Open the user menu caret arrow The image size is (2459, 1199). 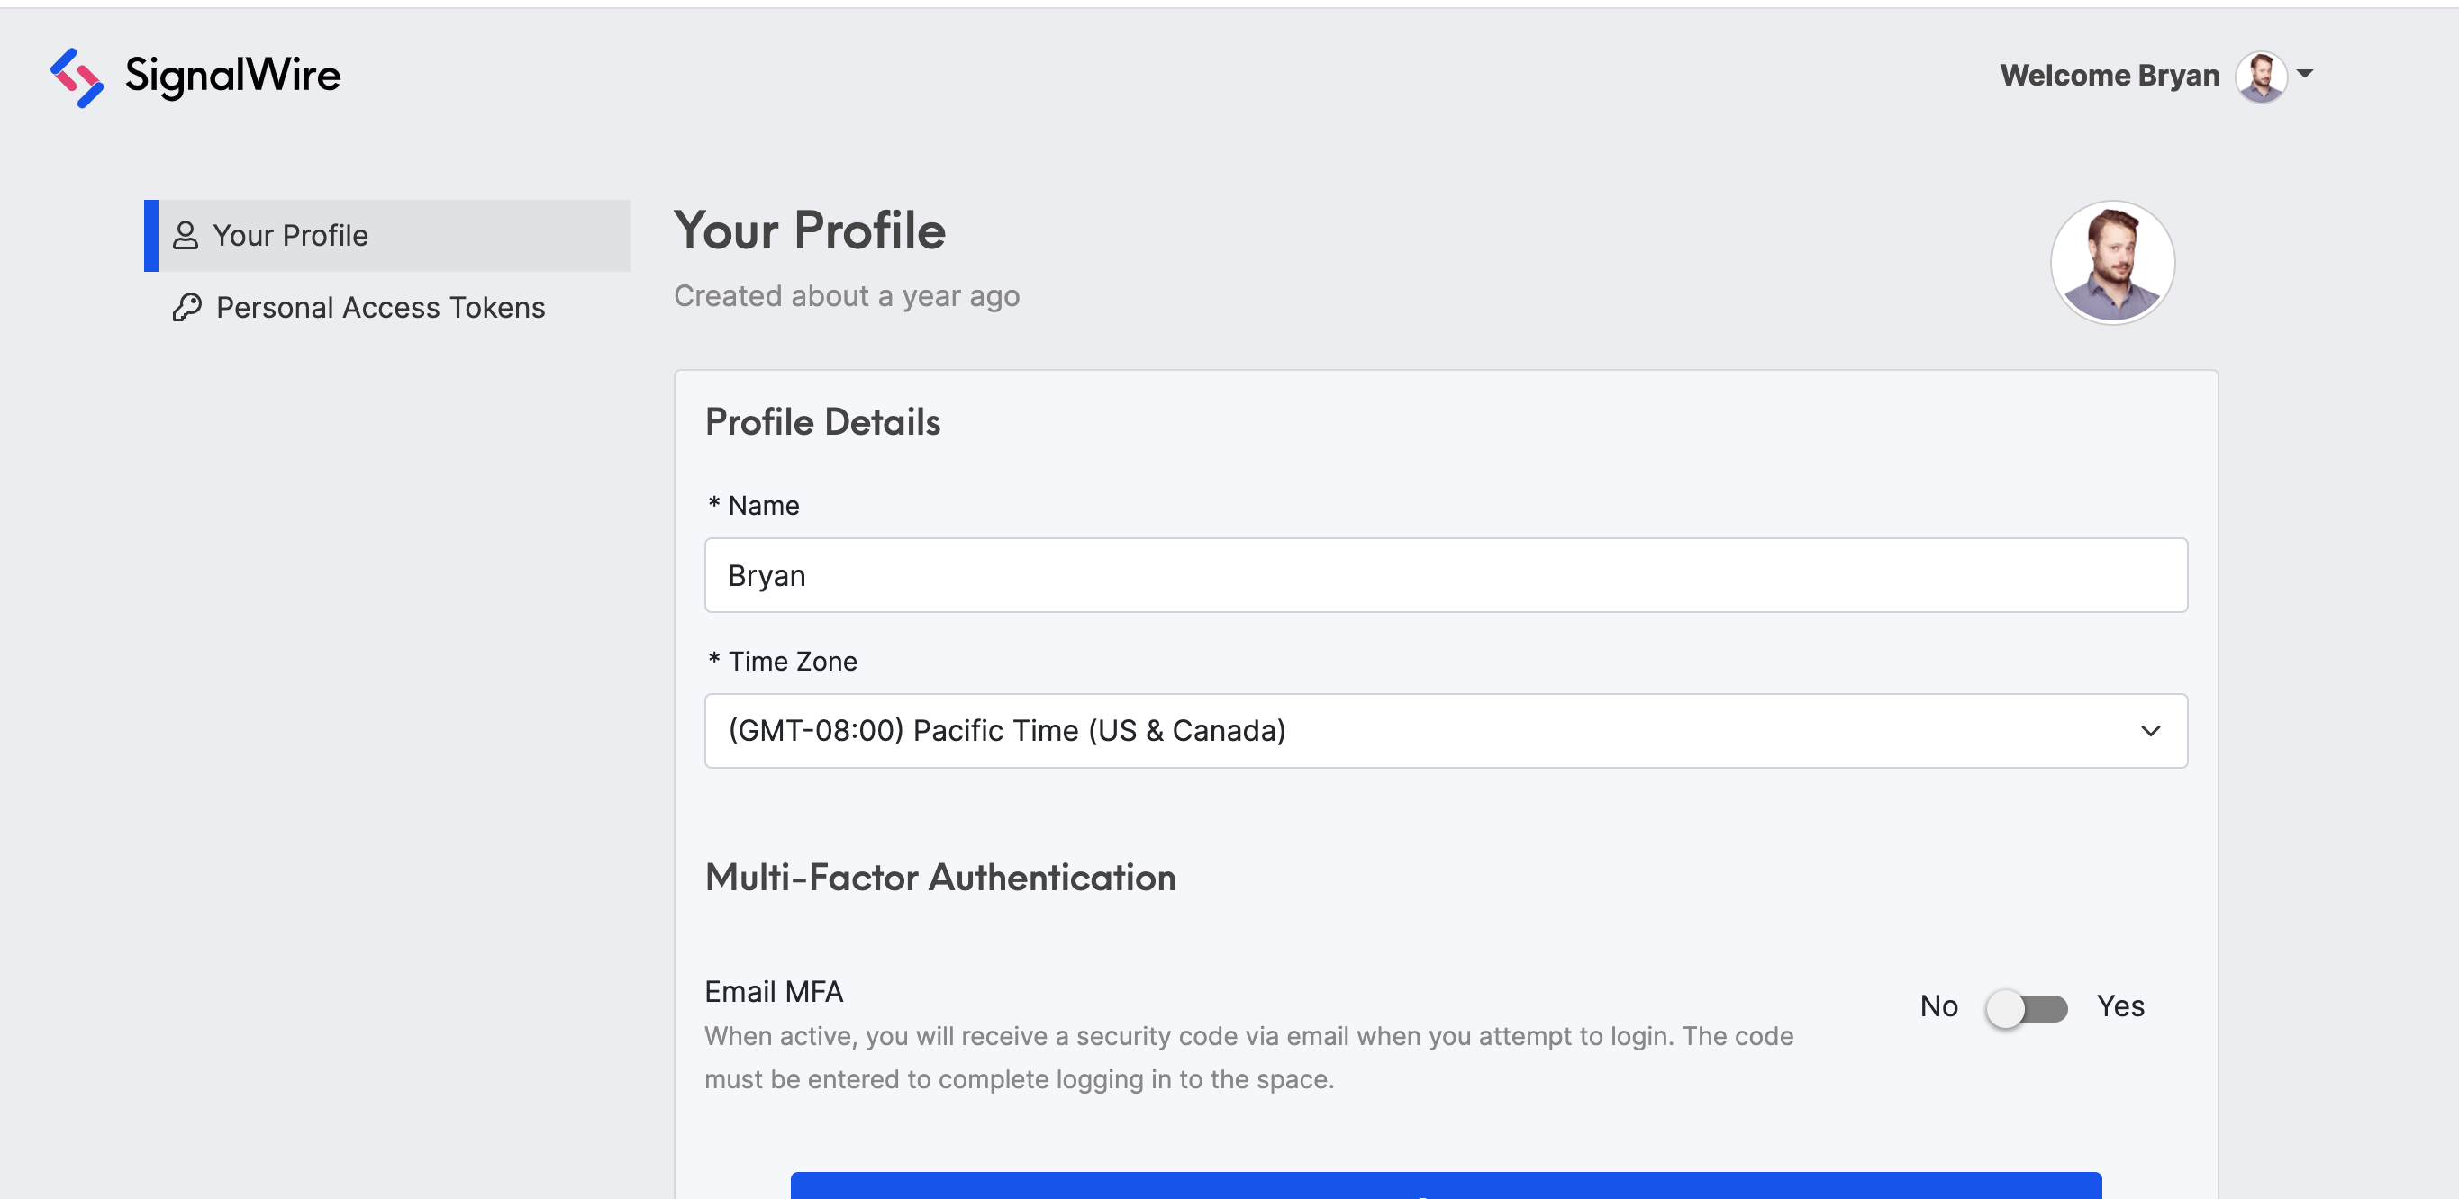(x=2304, y=74)
